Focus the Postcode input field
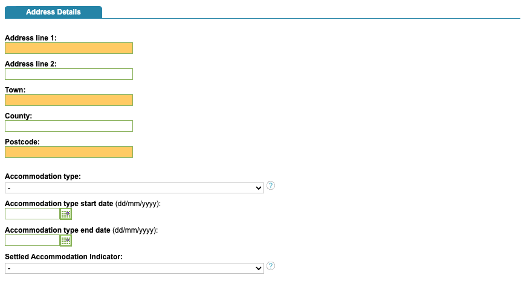527x281 pixels. 69,152
